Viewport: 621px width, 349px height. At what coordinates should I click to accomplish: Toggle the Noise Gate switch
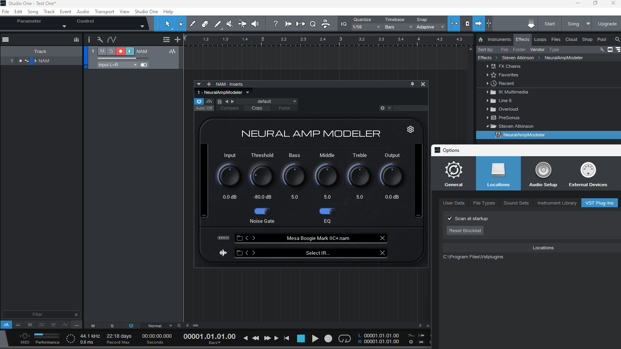[262, 211]
